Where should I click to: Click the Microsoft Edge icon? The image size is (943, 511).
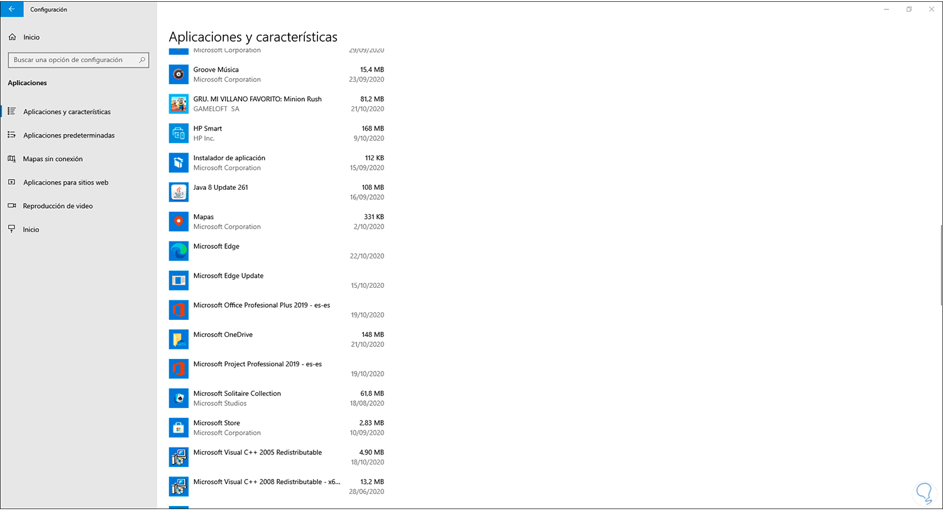click(x=179, y=251)
